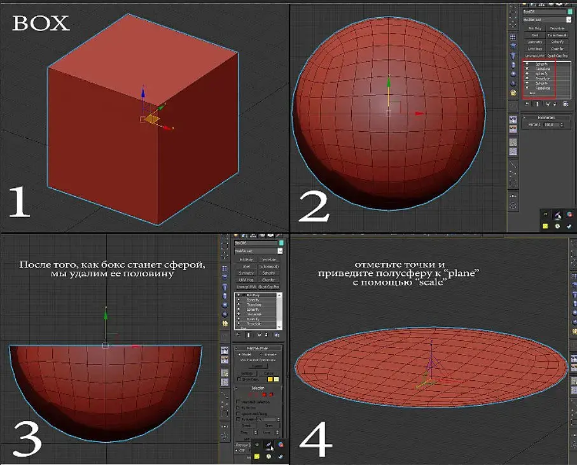This screenshot has height=465, width=577.
Task: Open red-blue round tray icon in step 2 popup
Action: (569, 214)
